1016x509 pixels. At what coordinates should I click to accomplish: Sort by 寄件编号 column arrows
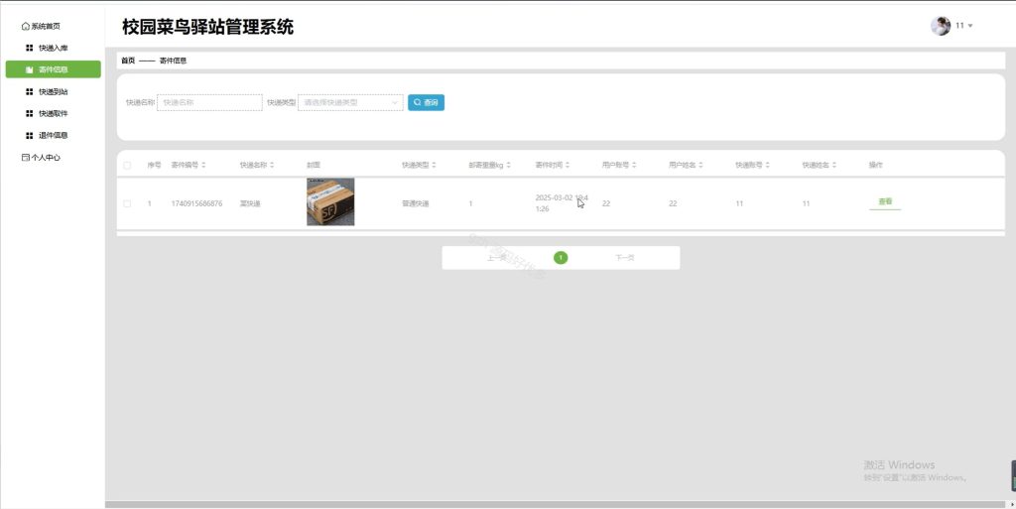[x=203, y=165]
